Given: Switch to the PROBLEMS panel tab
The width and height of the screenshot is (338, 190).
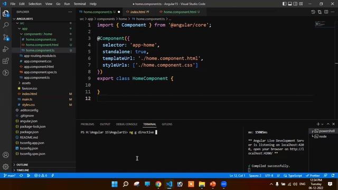Looking at the screenshot, I should coord(87,125).
